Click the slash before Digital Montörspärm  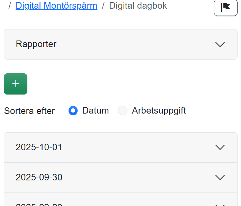[x=10, y=6]
